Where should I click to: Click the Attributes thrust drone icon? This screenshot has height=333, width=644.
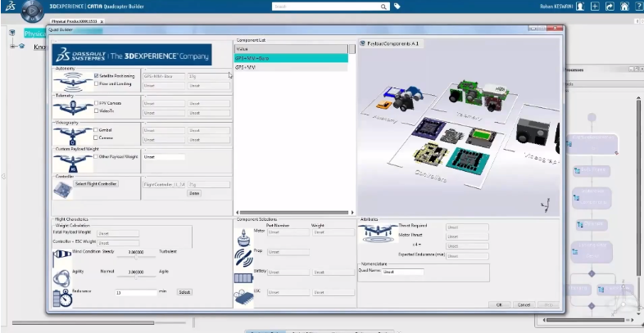click(379, 233)
